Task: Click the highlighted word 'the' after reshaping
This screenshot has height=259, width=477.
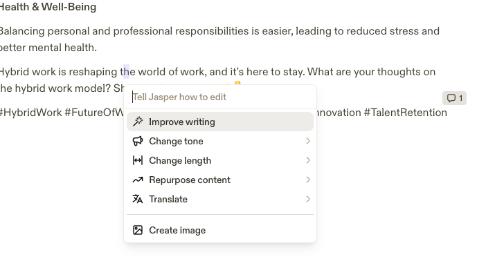Action: point(127,72)
